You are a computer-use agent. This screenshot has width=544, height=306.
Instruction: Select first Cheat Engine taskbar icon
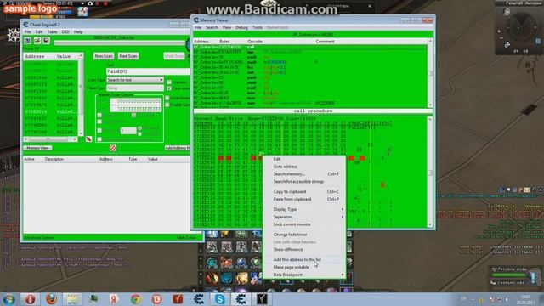click(x=199, y=299)
